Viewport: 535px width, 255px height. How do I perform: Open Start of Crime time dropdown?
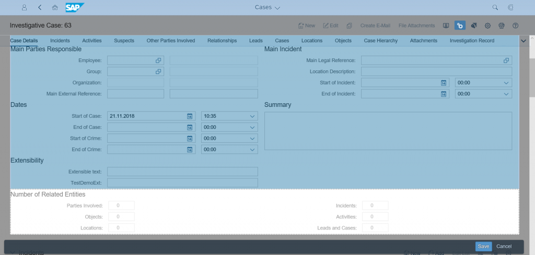click(252, 139)
